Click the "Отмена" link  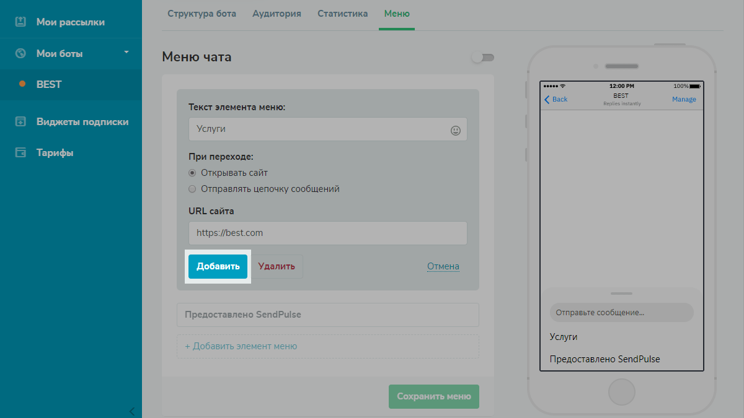(x=443, y=266)
